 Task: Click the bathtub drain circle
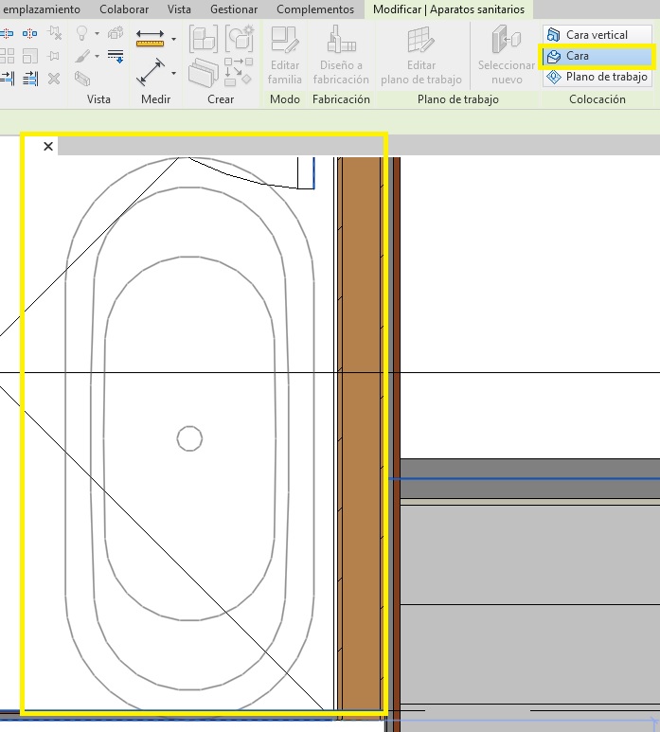tap(189, 438)
